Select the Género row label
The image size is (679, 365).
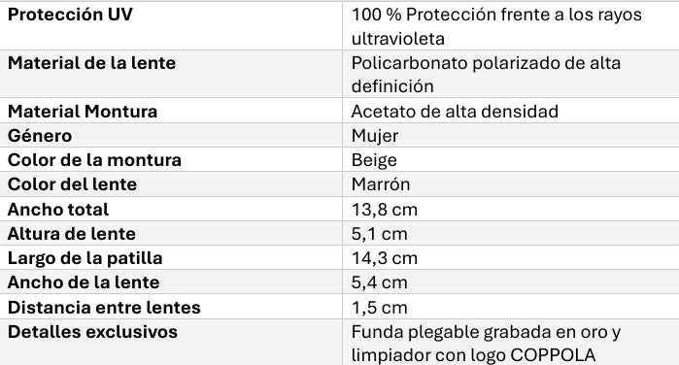coord(40,136)
